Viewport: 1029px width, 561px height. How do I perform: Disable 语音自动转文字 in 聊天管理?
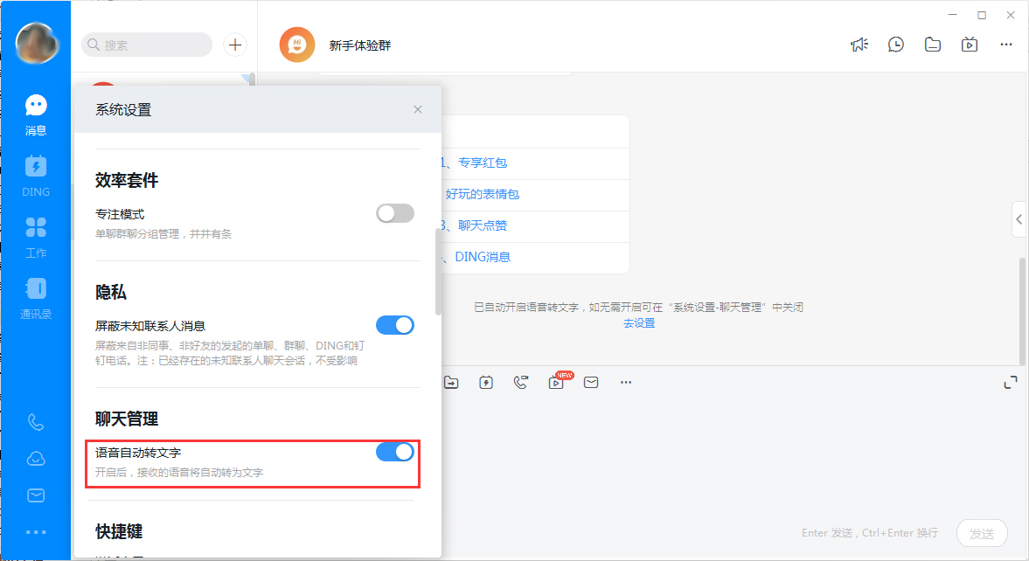point(395,452)
